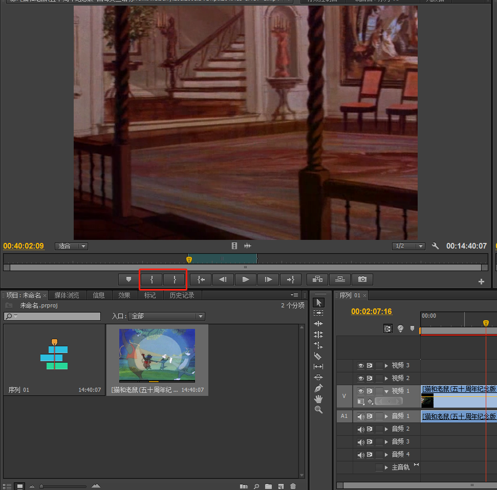Click the Mark Out button

pos(175,279)
